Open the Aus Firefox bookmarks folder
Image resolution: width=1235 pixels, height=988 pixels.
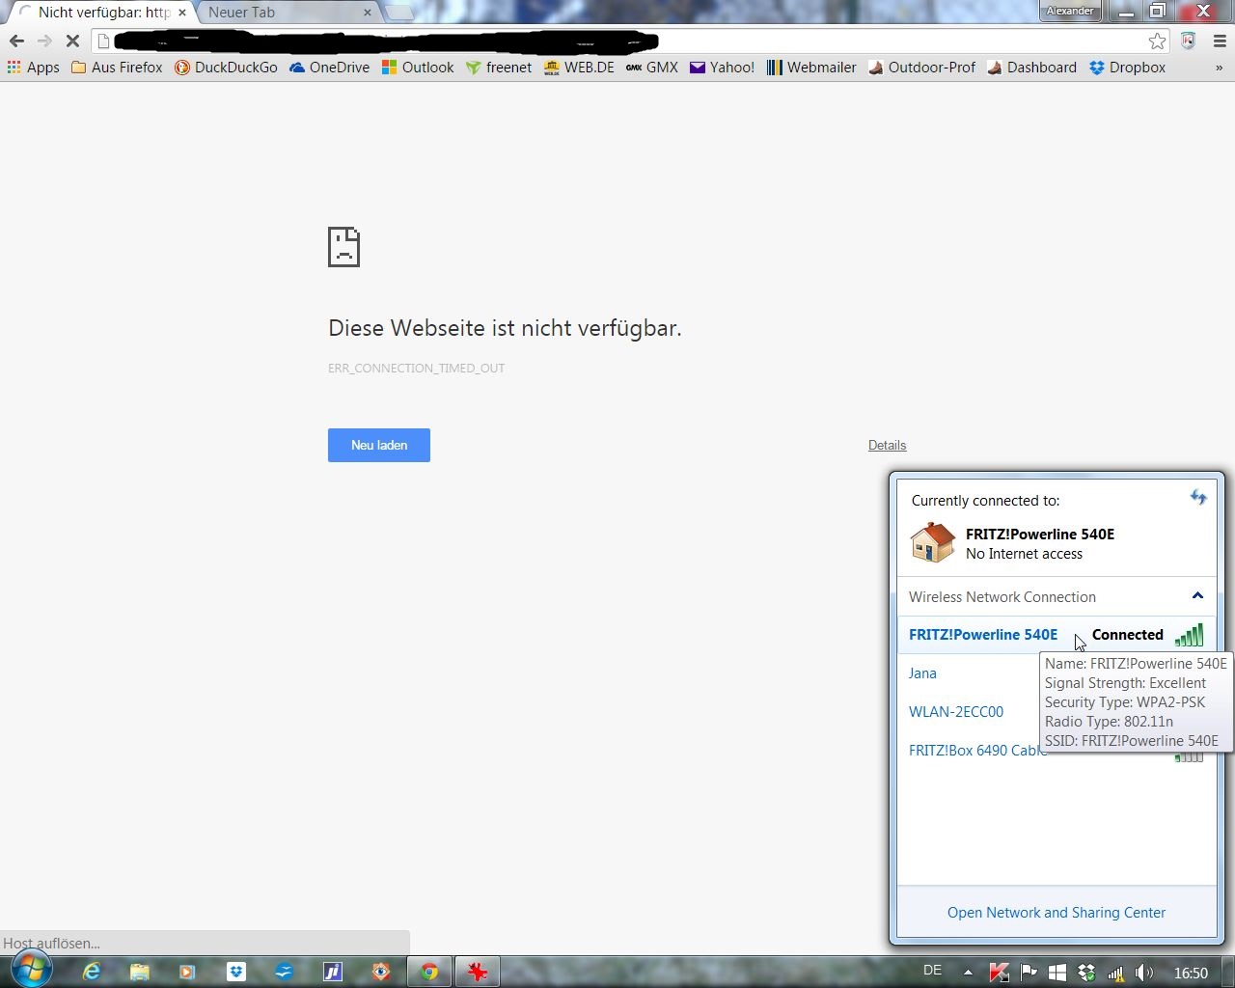pyautogui.click(x=117, y=68)
